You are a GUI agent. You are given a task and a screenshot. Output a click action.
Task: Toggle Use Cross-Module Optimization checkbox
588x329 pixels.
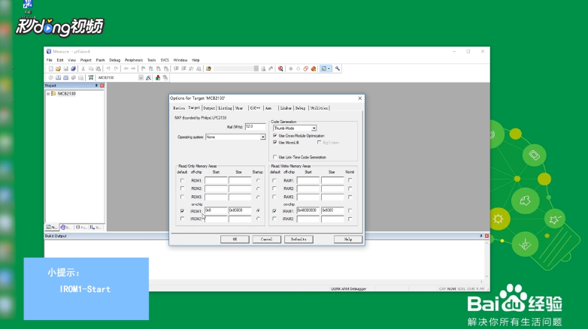tap(275, 136)
